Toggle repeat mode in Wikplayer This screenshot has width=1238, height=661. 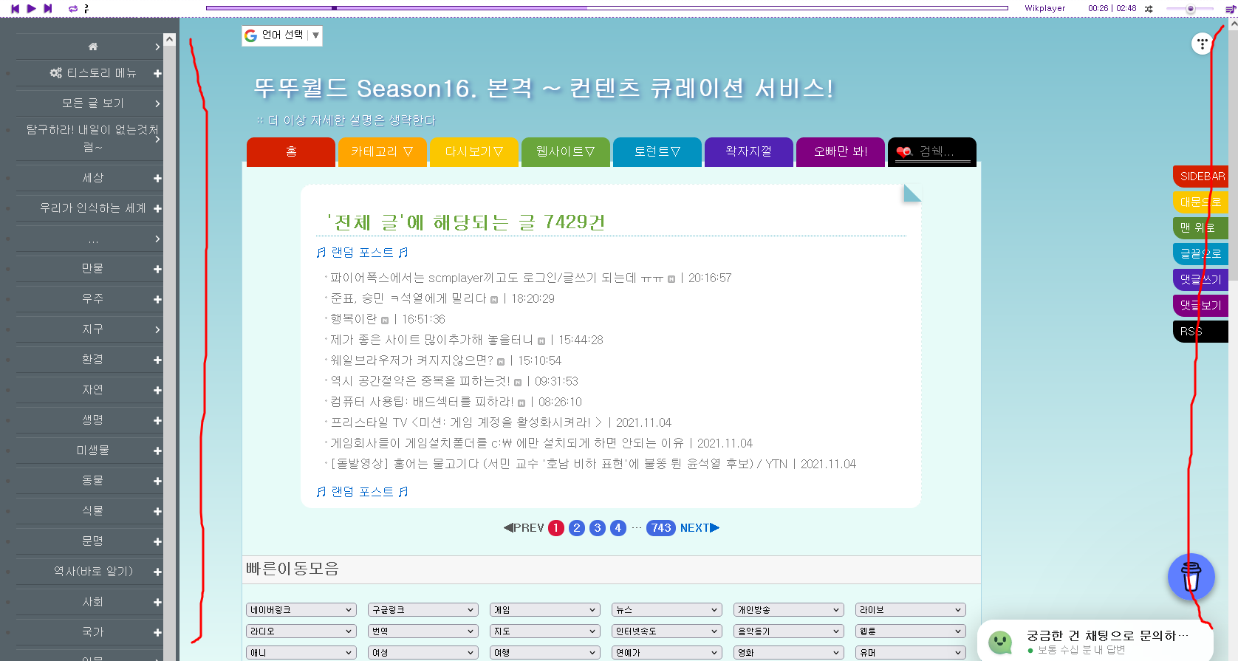coord(72,9)
